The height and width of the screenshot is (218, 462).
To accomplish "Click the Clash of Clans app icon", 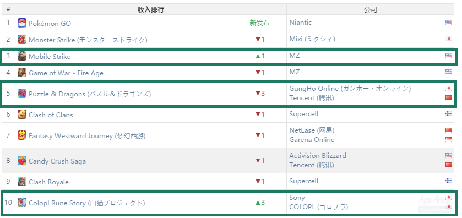I will pyautogui.click(x=22, y=115).
